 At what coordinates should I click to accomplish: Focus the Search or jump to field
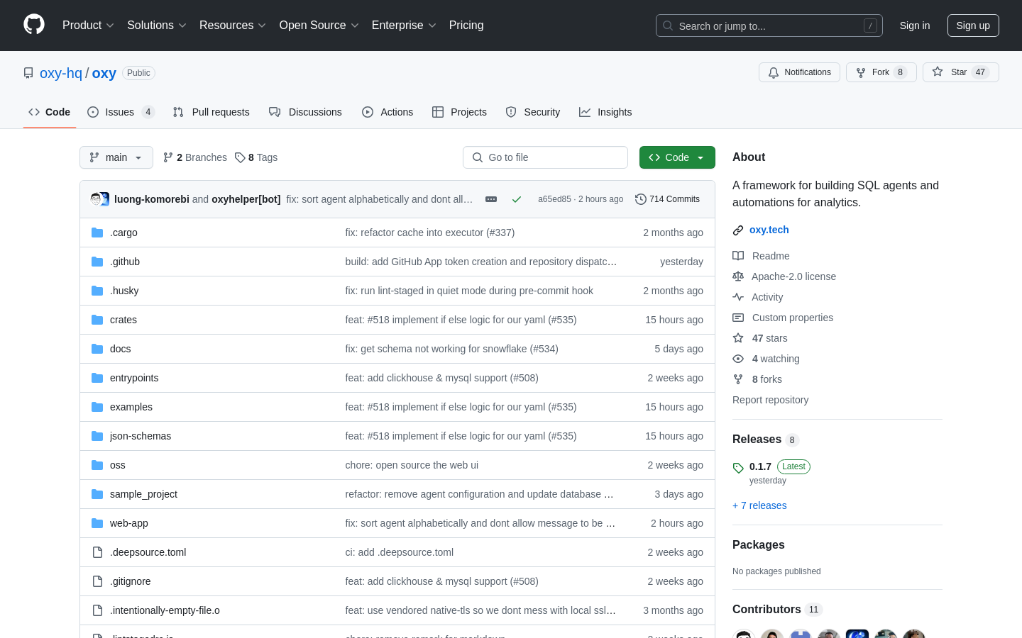click(x=769, y=26)
